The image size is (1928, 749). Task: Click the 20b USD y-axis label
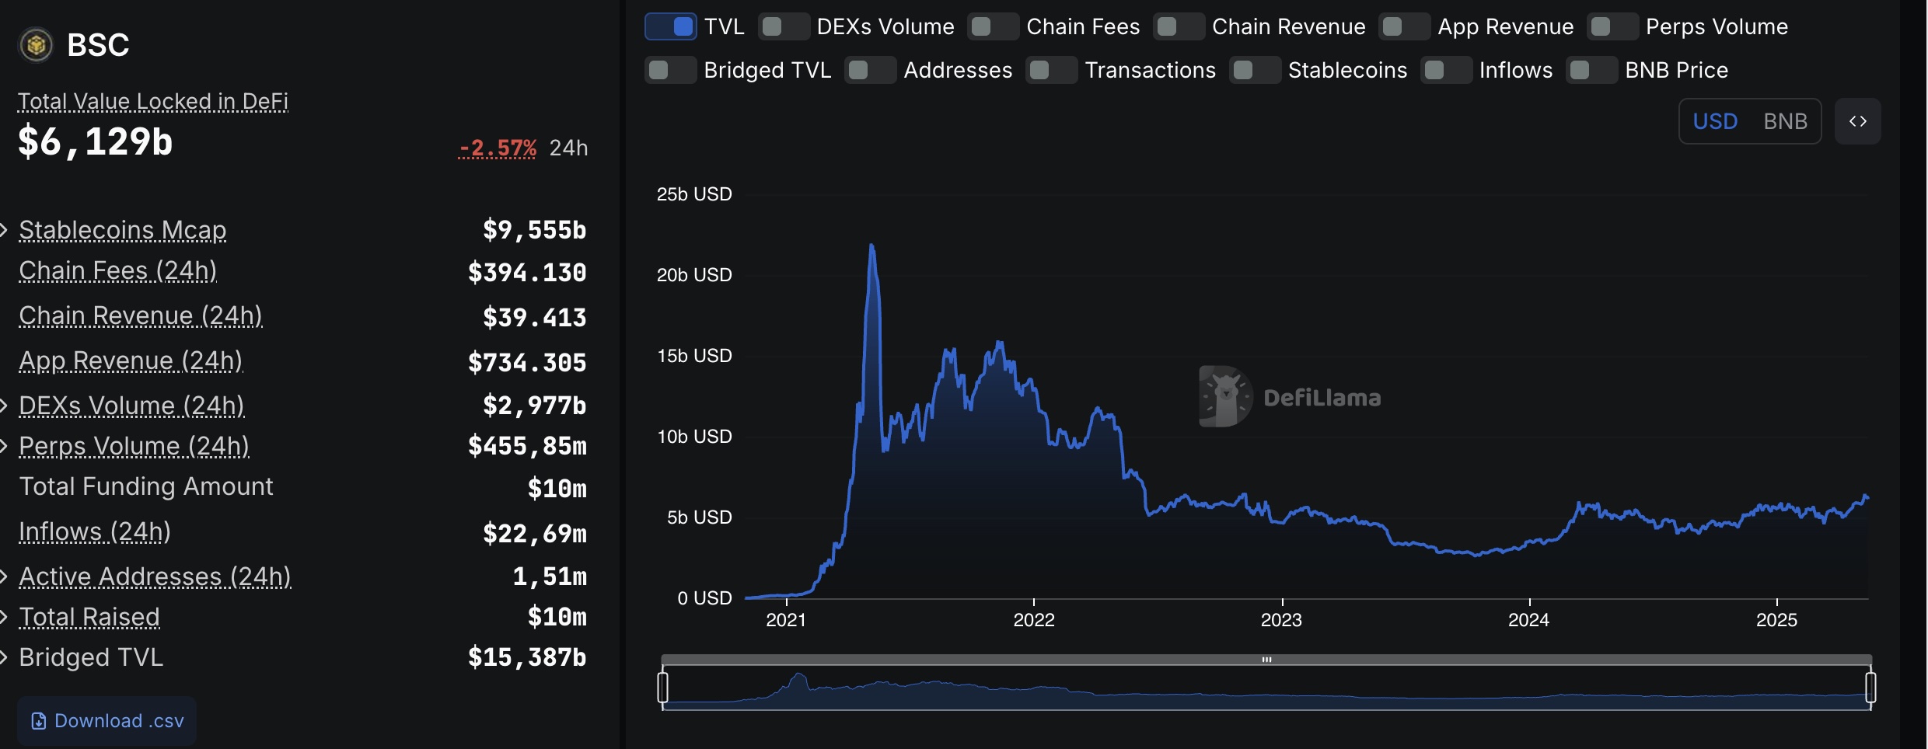pyautogui.click(x=694, y=275)
